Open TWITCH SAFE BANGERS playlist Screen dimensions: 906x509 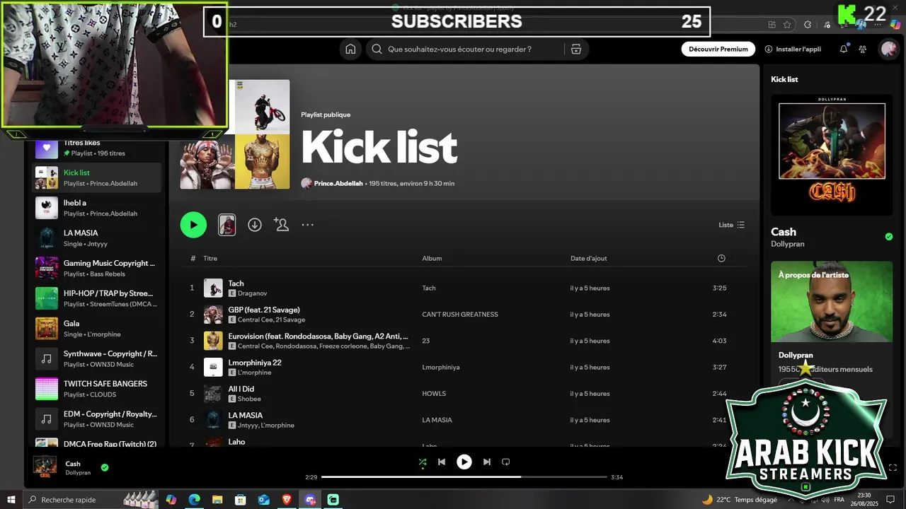96,389
